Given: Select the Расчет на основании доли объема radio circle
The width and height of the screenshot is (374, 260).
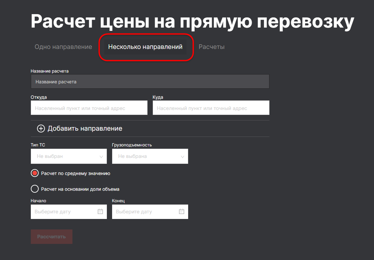Looking at the screenshot, I should (34, 189).
